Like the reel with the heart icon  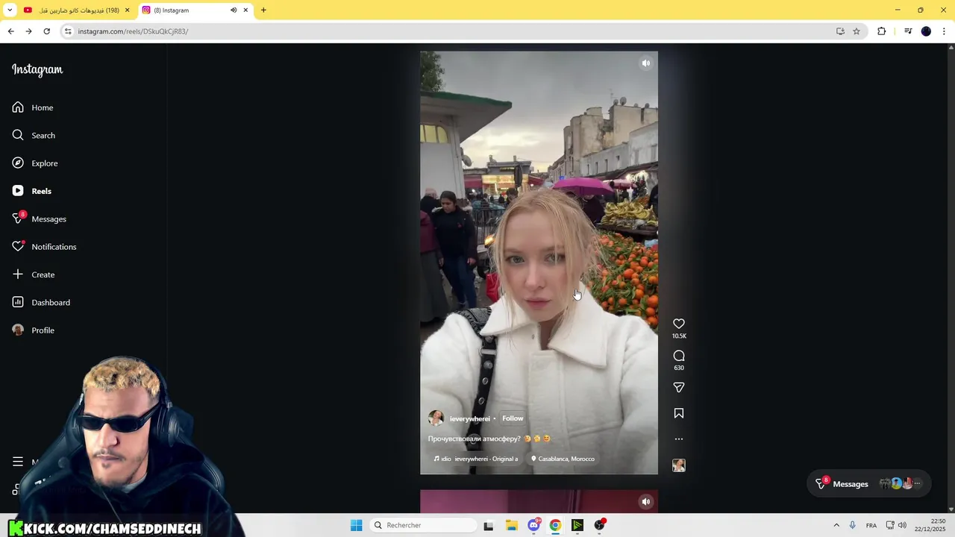(679, 324)
